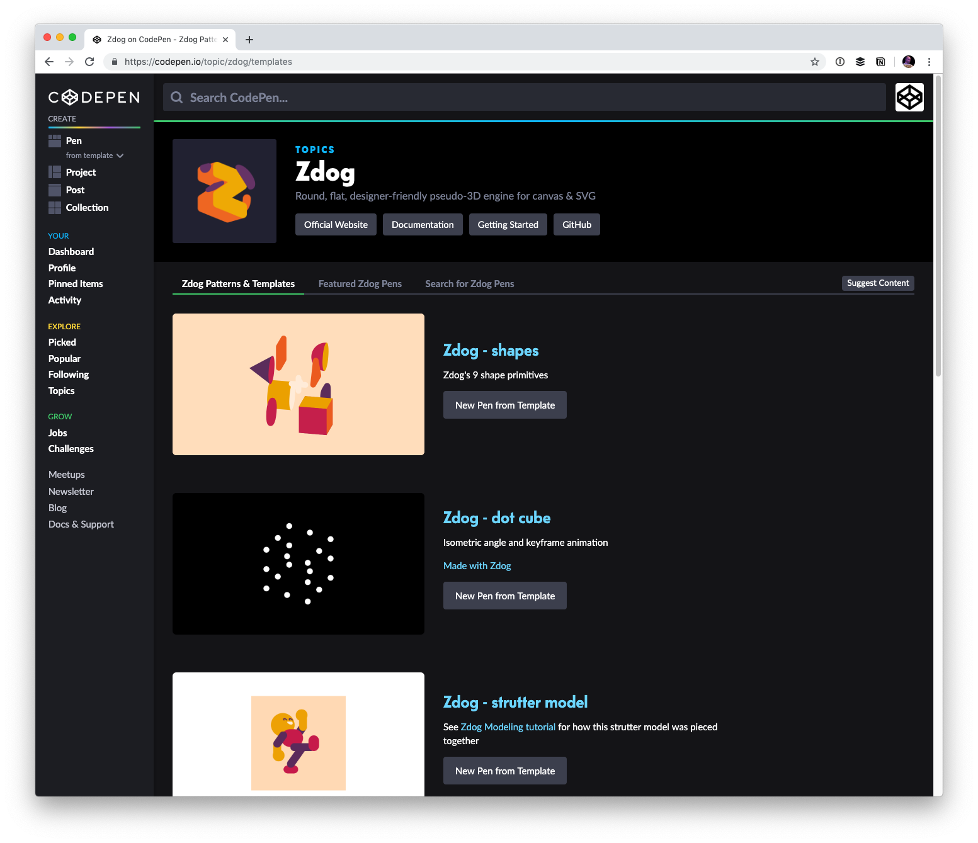This screenshot has height=843, width=978.
Task: Open Picked pens in sidebar
Action: (62, 342)
